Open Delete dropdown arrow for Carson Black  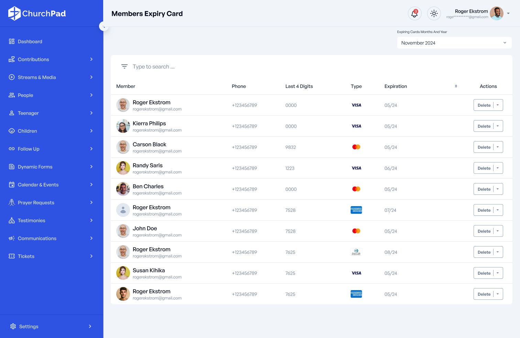point(498,147)
